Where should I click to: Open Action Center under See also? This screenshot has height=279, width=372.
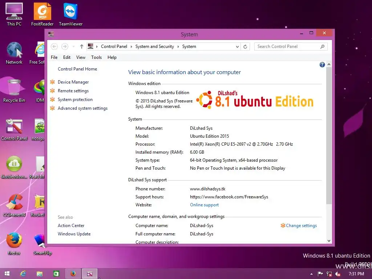coord(71,226)
